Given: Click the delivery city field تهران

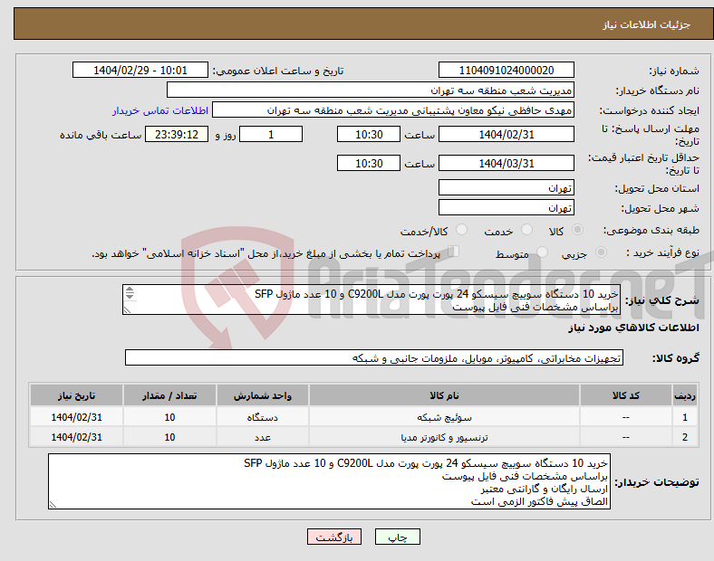Looking at the screenshot, I should coord(506,207).
